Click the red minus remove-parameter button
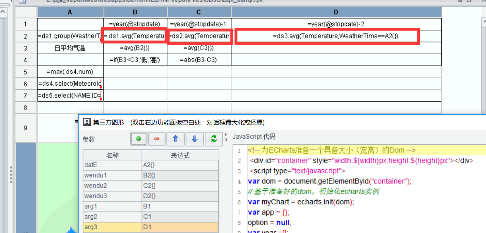Screen dimensions: 486x233 point(157,139)
